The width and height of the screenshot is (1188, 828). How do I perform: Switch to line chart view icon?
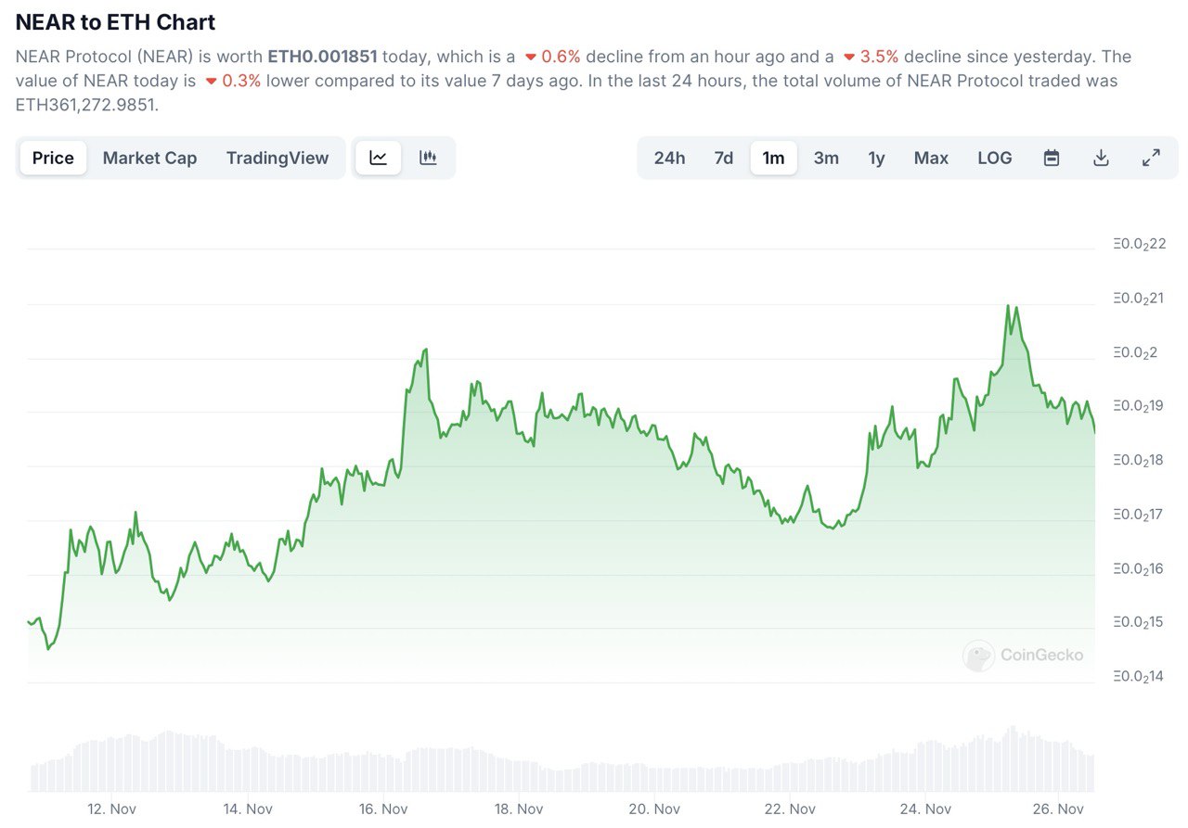378,158
